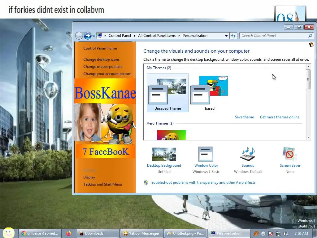The width and height of the screenshot is (317, 238).
Task: Select the Aero theme with smiley thumbnail
Action: pyautogui.click(x=172, y=135)
